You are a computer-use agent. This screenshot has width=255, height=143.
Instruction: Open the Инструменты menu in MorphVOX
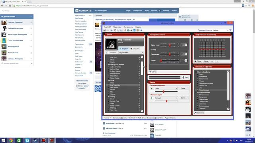pos(128,27)
